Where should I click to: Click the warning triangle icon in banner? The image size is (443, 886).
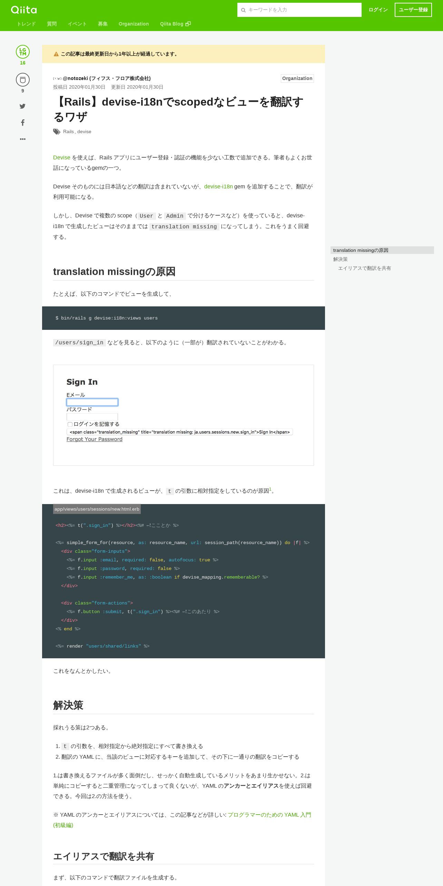pyautogui.click(x=56, y=54)
